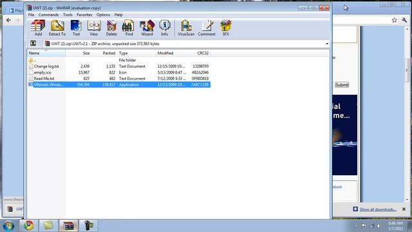Click the taskbar clock showing 1/7/2011

(396, 226)
